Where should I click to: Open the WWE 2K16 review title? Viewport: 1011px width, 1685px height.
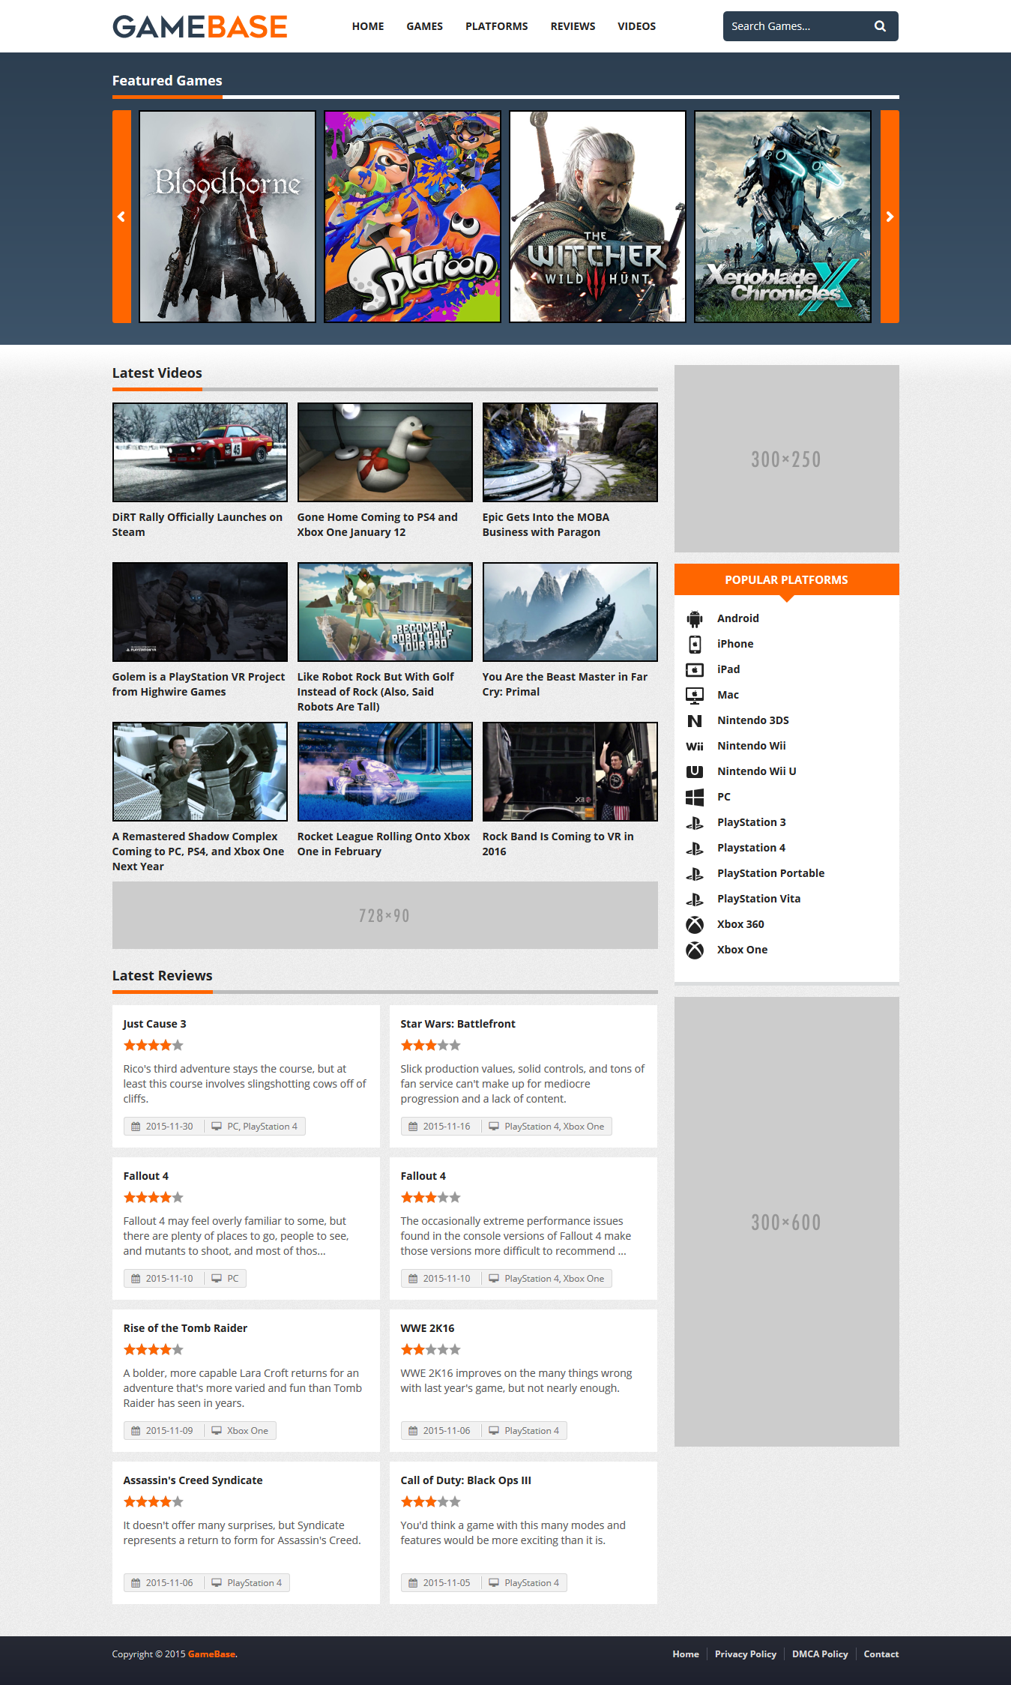pyautogui.click(x=428, y=1328)
